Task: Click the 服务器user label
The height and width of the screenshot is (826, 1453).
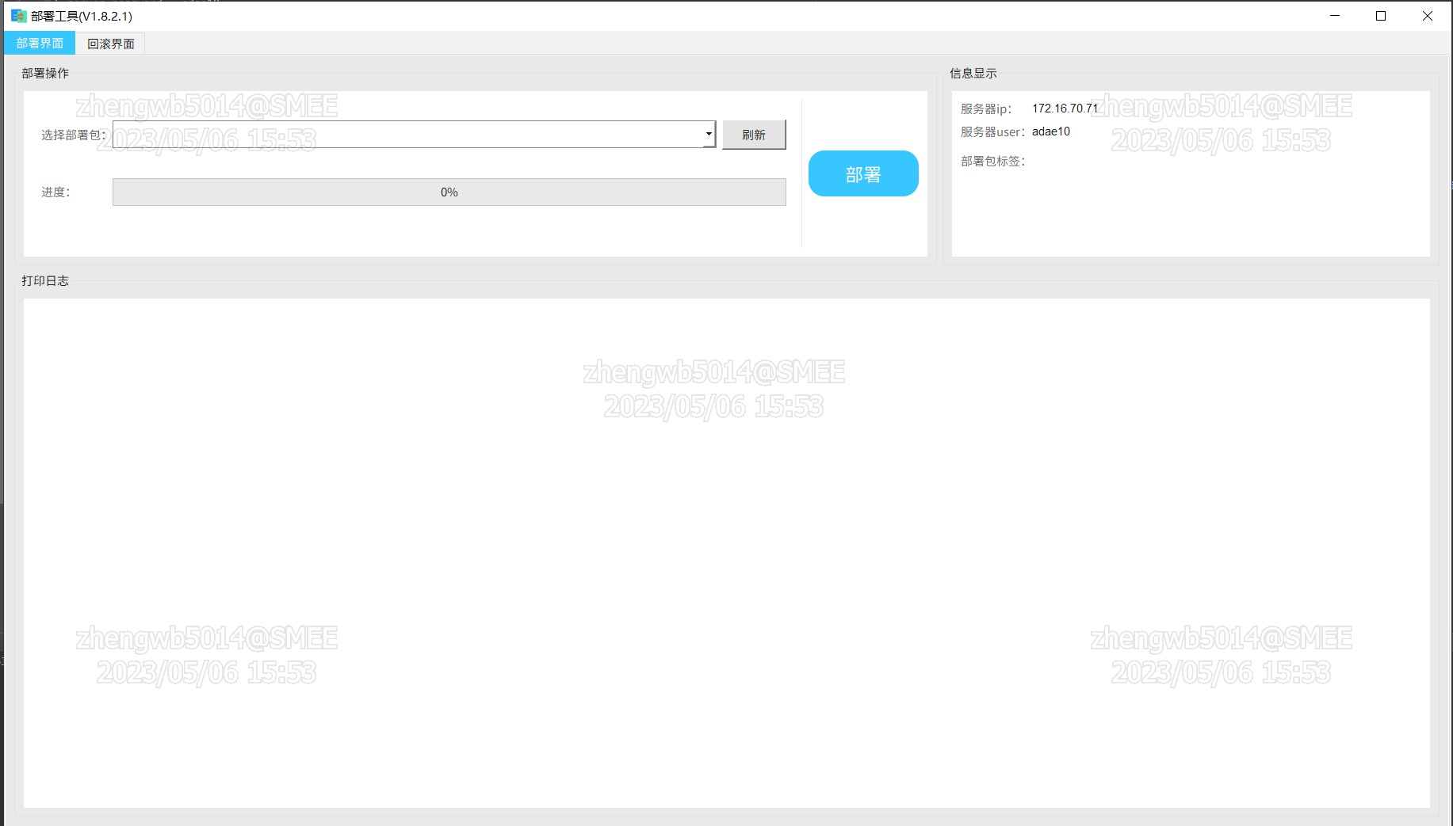Action: 992,132
